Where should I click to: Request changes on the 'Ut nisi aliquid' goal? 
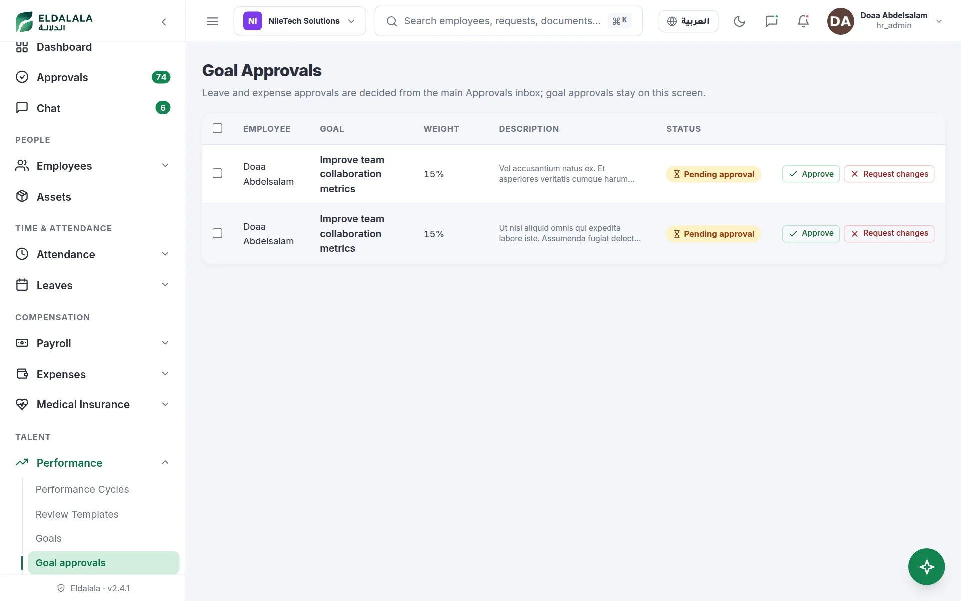point(889,233)
